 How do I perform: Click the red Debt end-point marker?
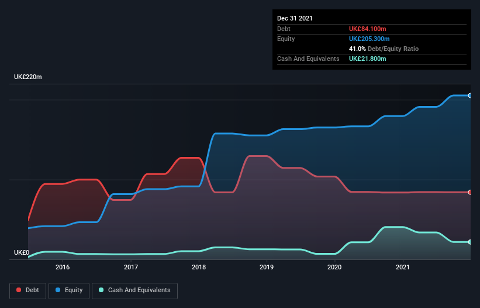click(470, 192)
